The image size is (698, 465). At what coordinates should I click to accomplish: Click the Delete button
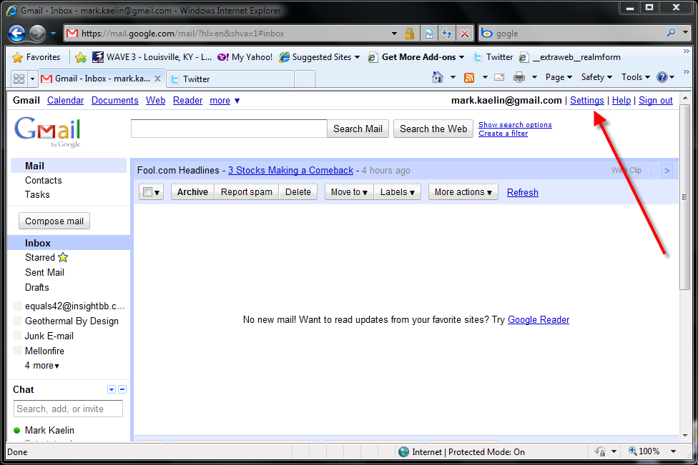298,192
